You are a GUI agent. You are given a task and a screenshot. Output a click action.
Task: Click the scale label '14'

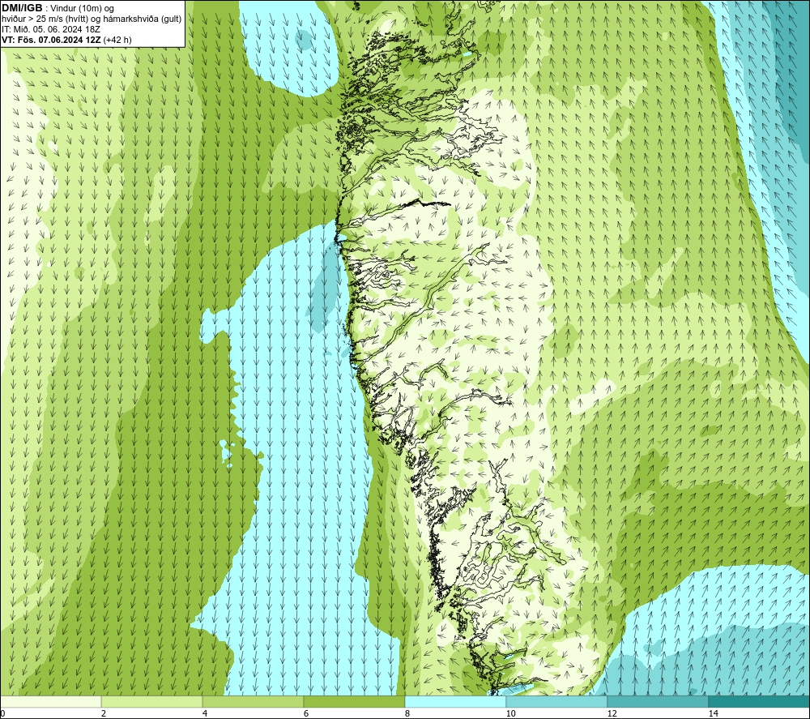point(714,714)
